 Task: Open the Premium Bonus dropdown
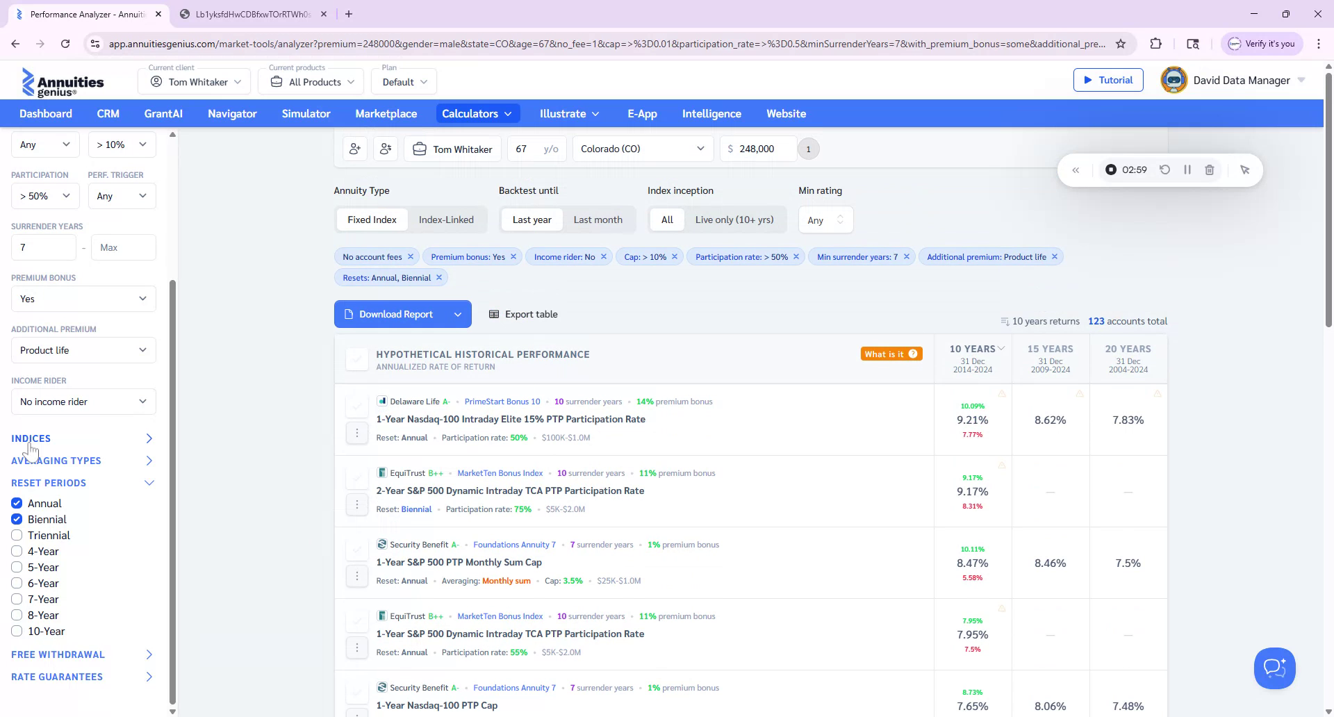83,299
